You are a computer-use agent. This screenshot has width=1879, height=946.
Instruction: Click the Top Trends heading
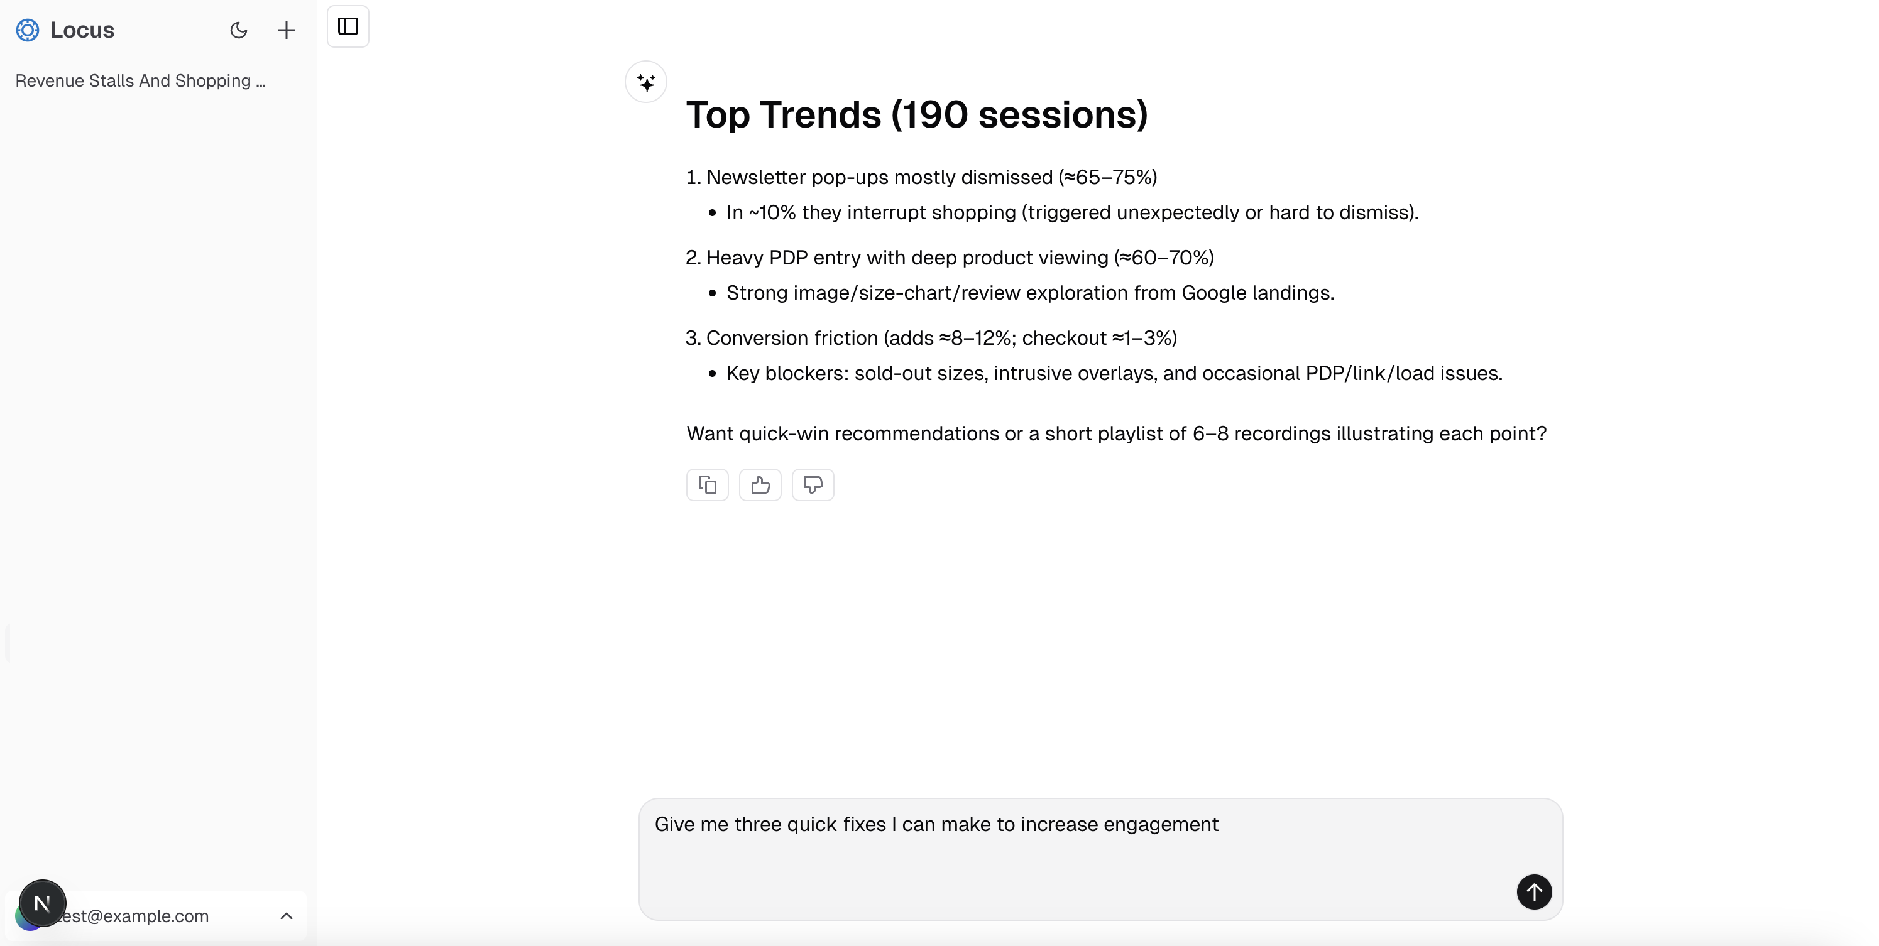(917, 114)
